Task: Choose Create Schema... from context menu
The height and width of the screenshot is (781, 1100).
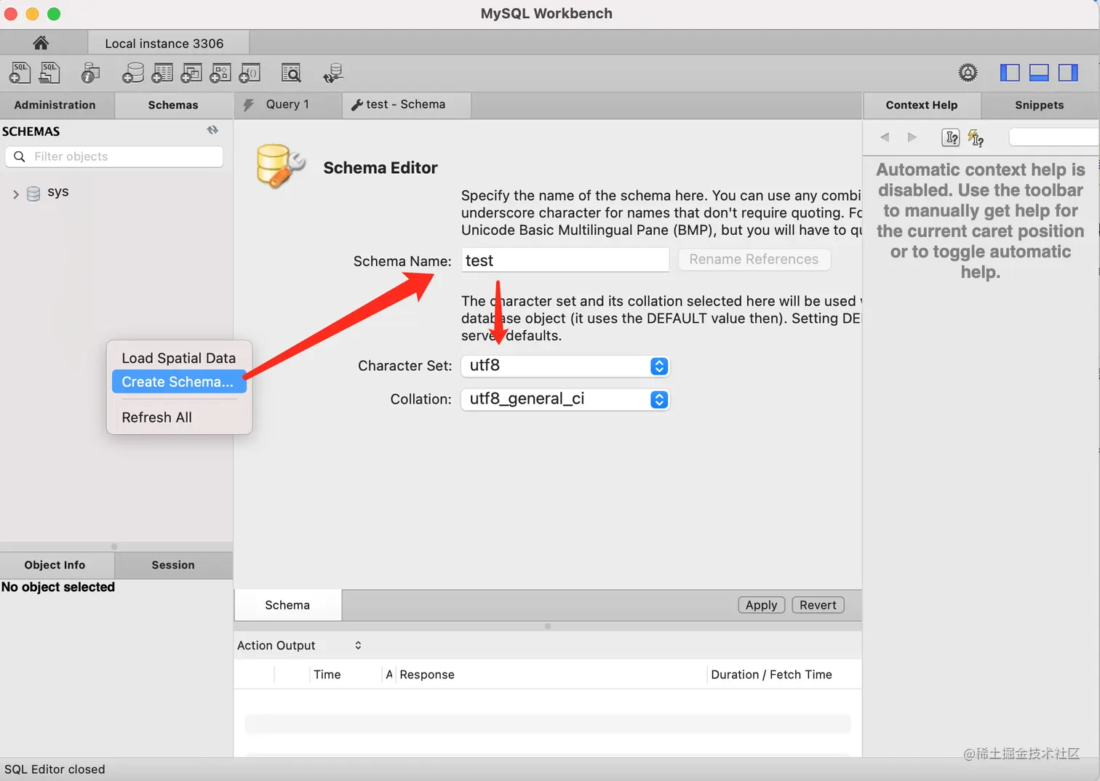Action: pyautogui.click(x=179, y=382)
